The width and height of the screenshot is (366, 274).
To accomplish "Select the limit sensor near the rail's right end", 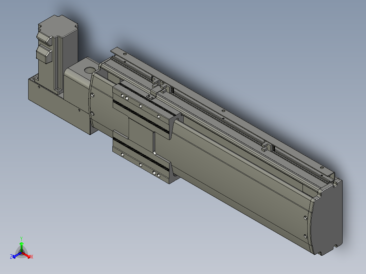I will (268, 147).
